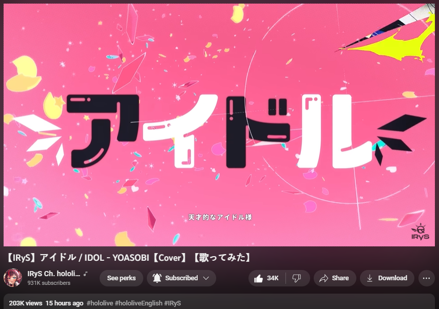439x309 pixels.
Task: Click the chevron arrow on Subscribed button
Action: (x=206, y=278)
